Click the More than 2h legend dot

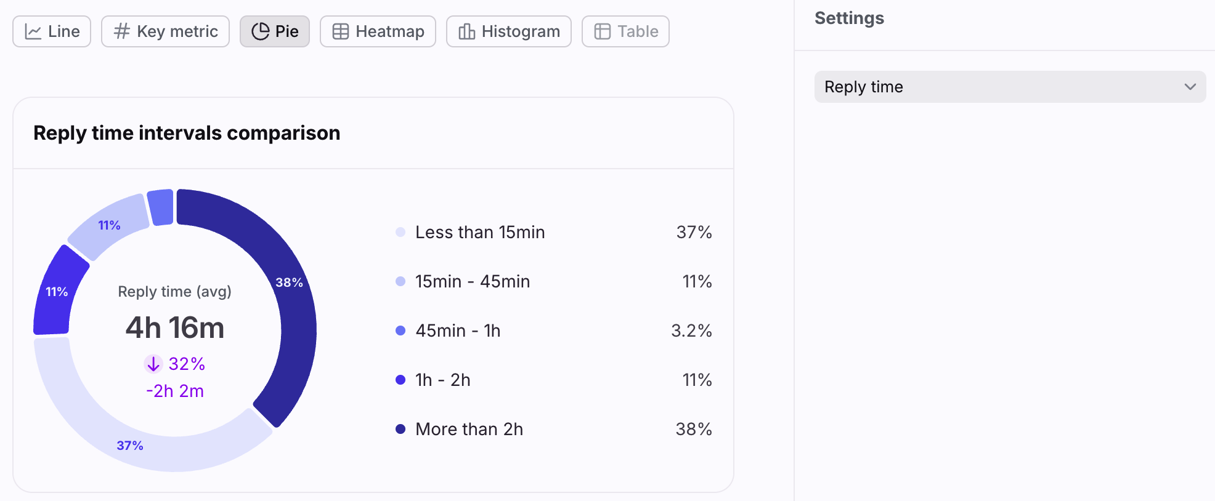pos(400,429)
